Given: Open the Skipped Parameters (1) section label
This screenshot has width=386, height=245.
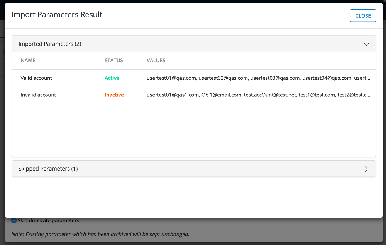Looking at the screenshot, I should click(x=48, y=169).
